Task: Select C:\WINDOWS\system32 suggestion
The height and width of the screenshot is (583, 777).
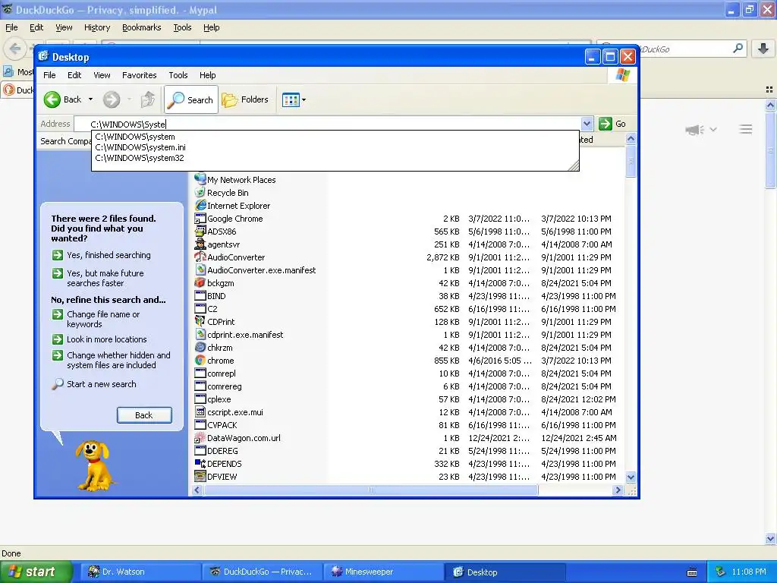Action: coord(140,158)
